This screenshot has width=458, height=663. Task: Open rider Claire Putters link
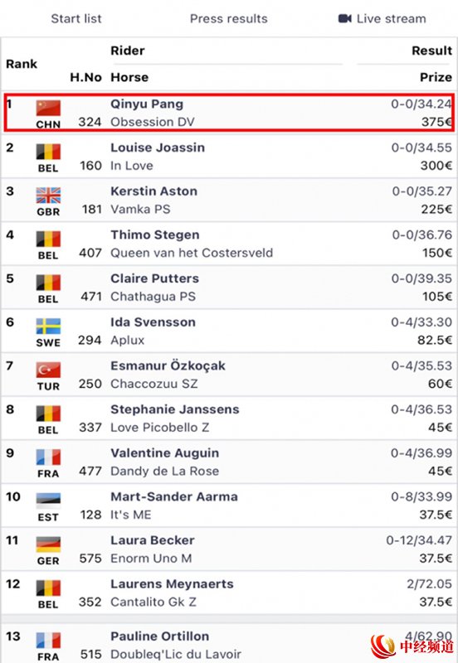point(154,278)
